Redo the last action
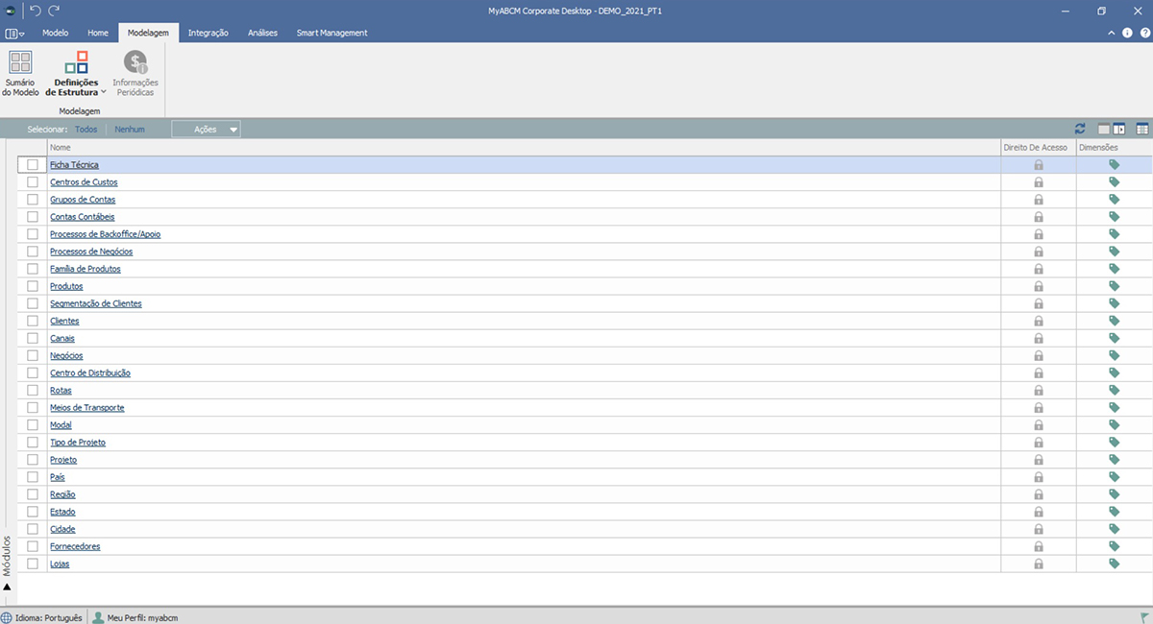This screenshot has height=624, width=1153. click(54, 11)
